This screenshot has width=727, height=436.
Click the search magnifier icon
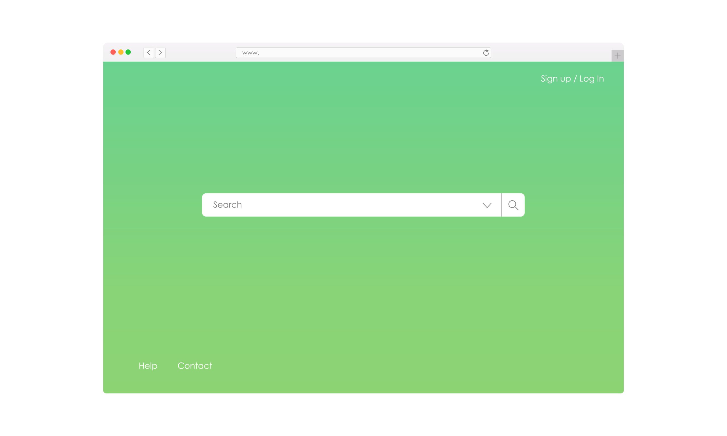pos(513,205)
